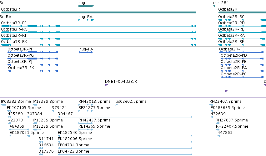This screenshot has width=266, height=156.
Task: Click the RH22407.5prime label
Action: pos(232,127)
